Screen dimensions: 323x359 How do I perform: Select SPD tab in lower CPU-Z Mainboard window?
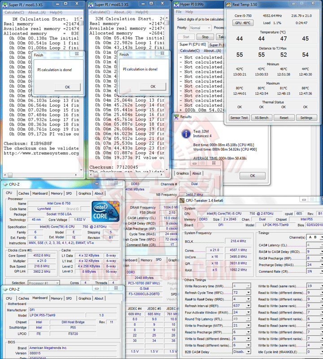[x=69, y=298]
